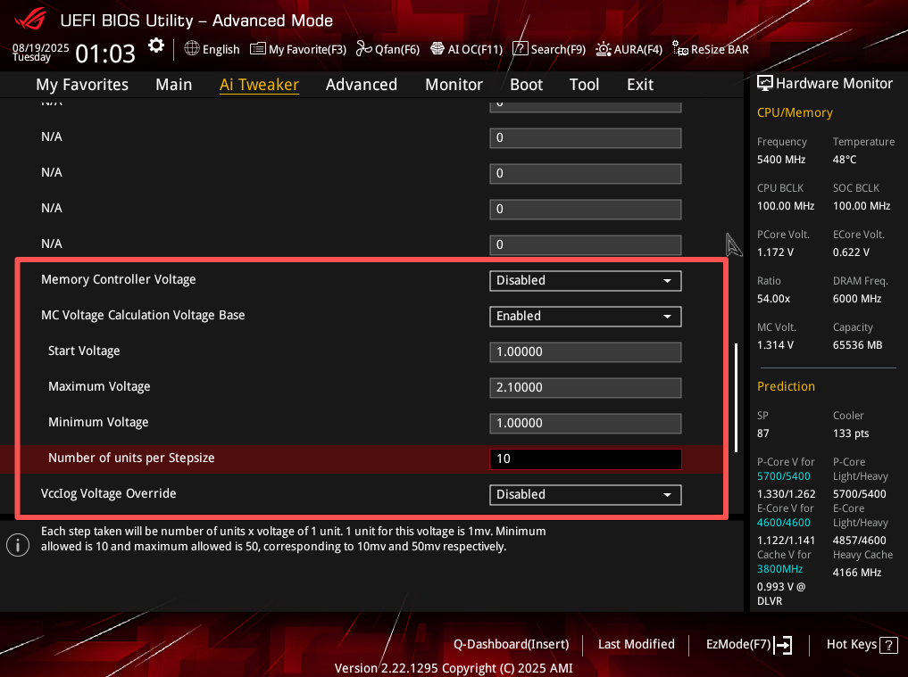This screenshot has height=677, width=908.
Task: Open VccIog Voltage Override dropdown
Action: [x=586, y=495]
